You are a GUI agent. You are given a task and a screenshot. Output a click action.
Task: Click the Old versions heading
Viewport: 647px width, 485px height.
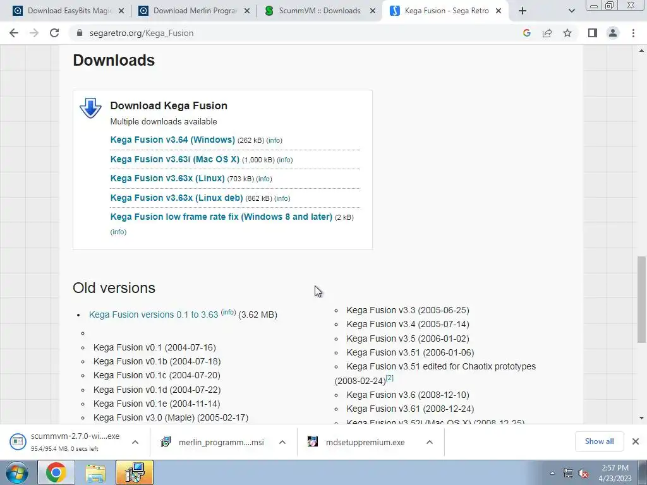(x=114, y=288)
